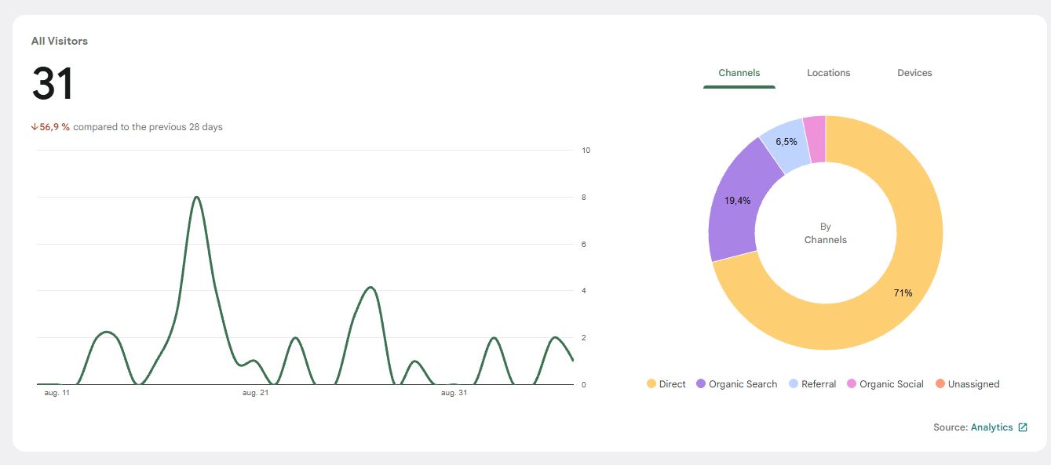Viewport: 1051px width, 465px height.
Task: Click the light blue 6,5% donut slice
Action: (x=785, y=141)
